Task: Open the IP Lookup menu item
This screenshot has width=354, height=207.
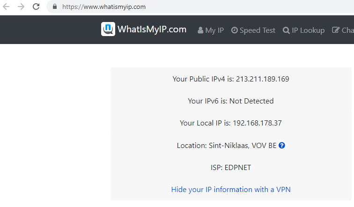Action: click(308, 30)
